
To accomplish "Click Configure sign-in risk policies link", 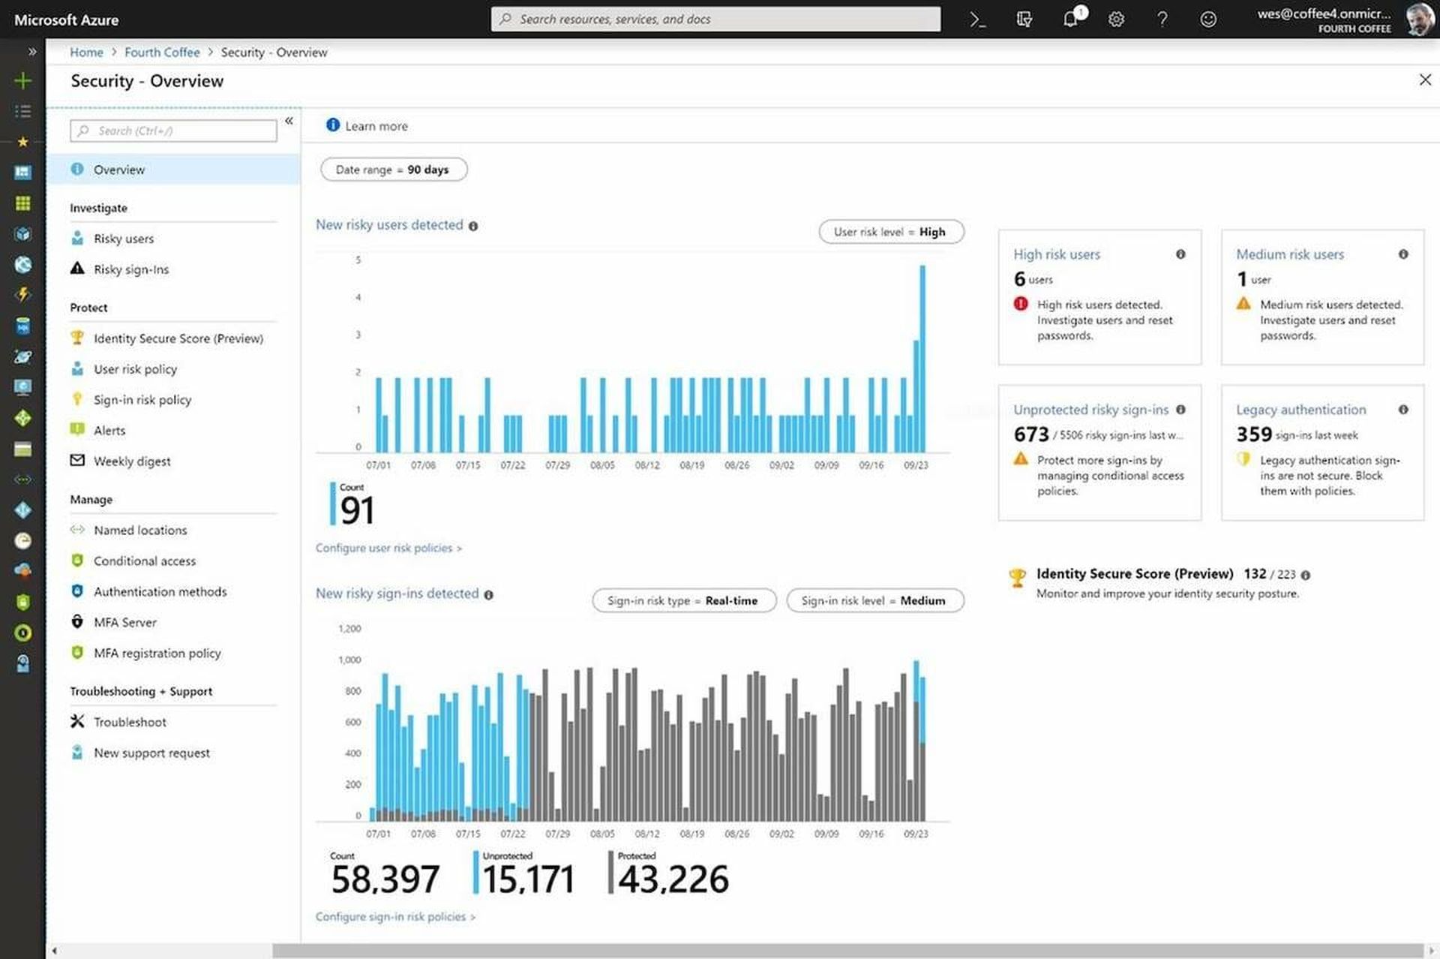I will pos(395,917).
